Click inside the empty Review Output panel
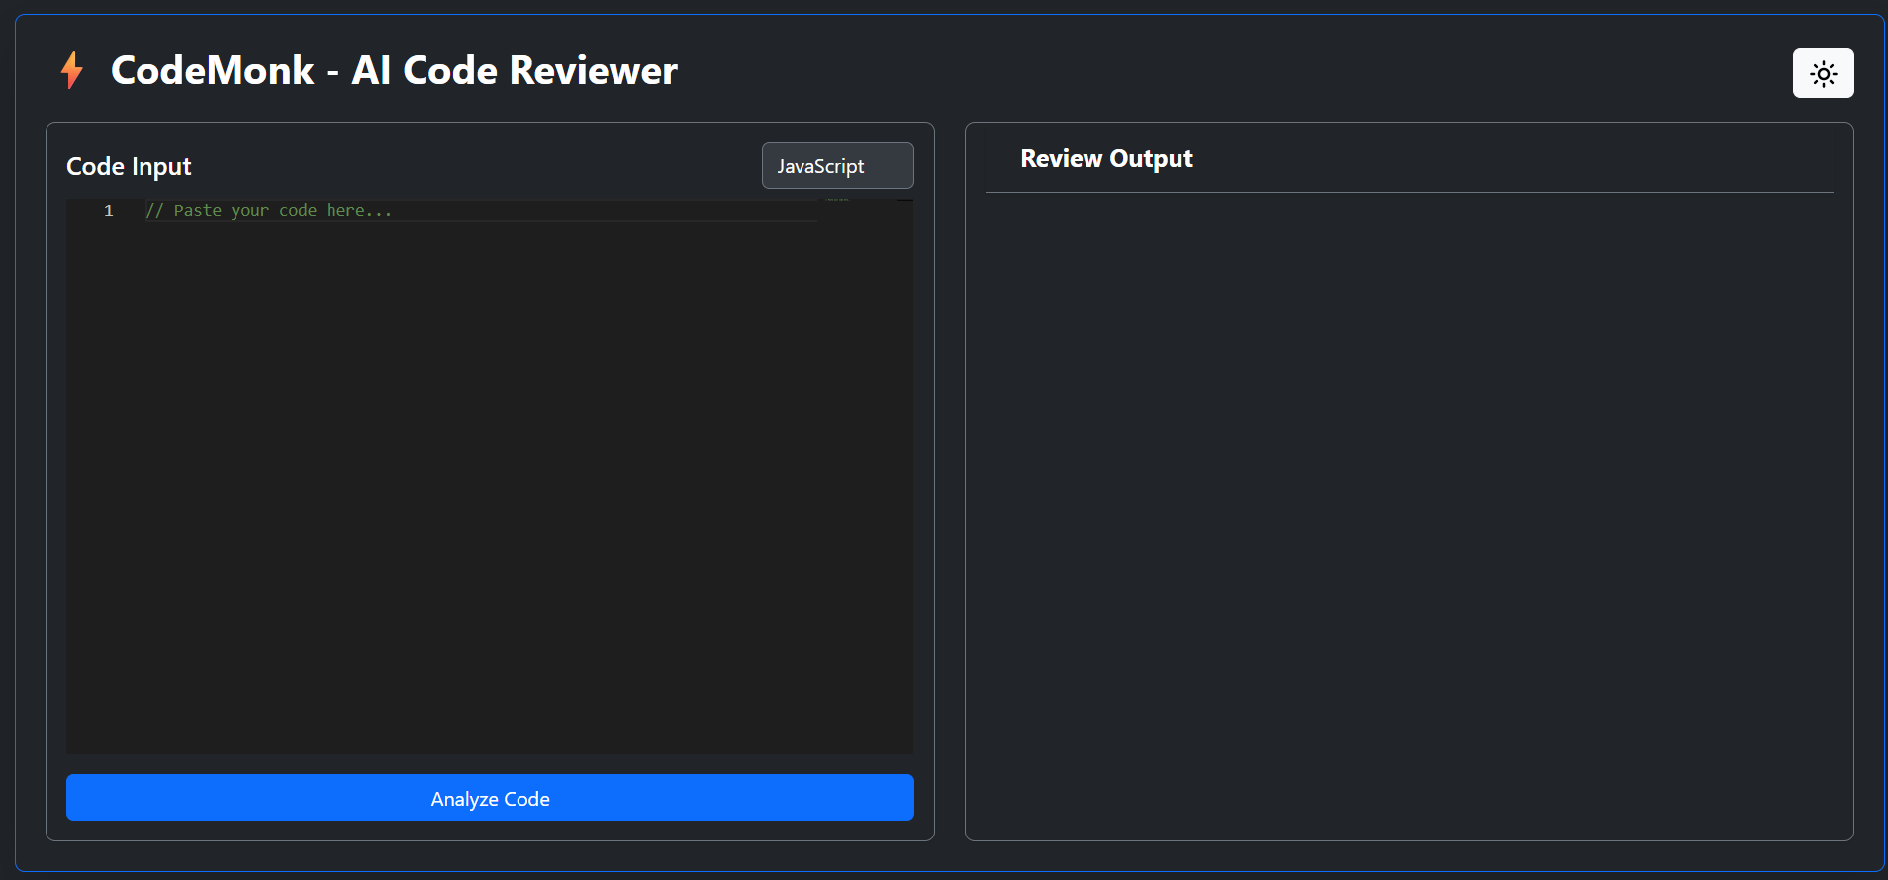 pyautogui.click(x=1408, y=514)
